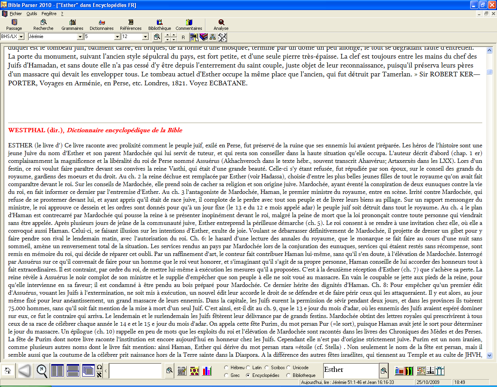Click the stacked colored books icon
Image resolution: width=497 pixels, height=387 pixels.
point(203,37)
